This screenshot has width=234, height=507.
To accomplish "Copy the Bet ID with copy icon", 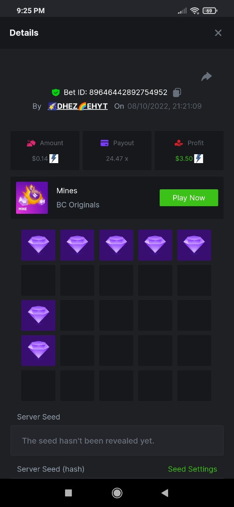I will [177, 92].
